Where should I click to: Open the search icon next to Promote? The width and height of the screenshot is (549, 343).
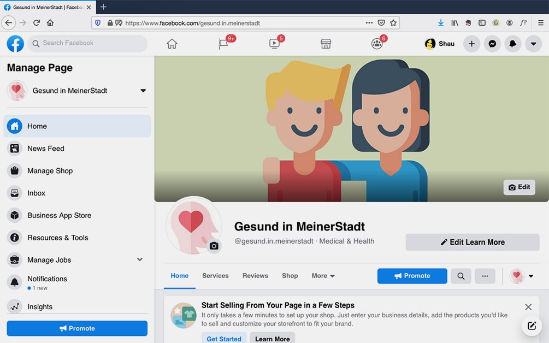click(461, 276)
